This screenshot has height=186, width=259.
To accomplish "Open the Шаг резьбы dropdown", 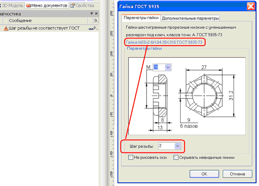I will coord(177,146).
